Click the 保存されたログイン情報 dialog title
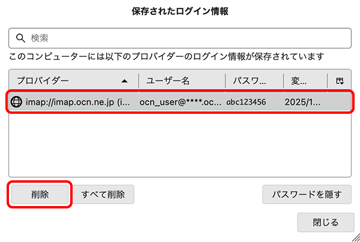 coord(180,11)
